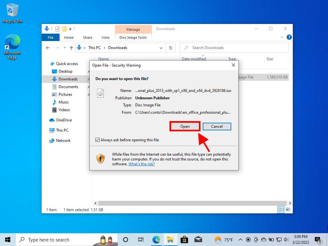Select Downloads in navigation pane
The height and width of the screenshot is (246, 328).
coord(68,79)
